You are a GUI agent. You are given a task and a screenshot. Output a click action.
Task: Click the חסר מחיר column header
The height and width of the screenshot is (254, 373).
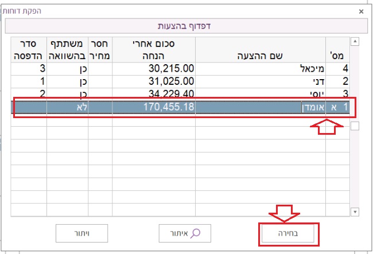[x=100, y=50]
